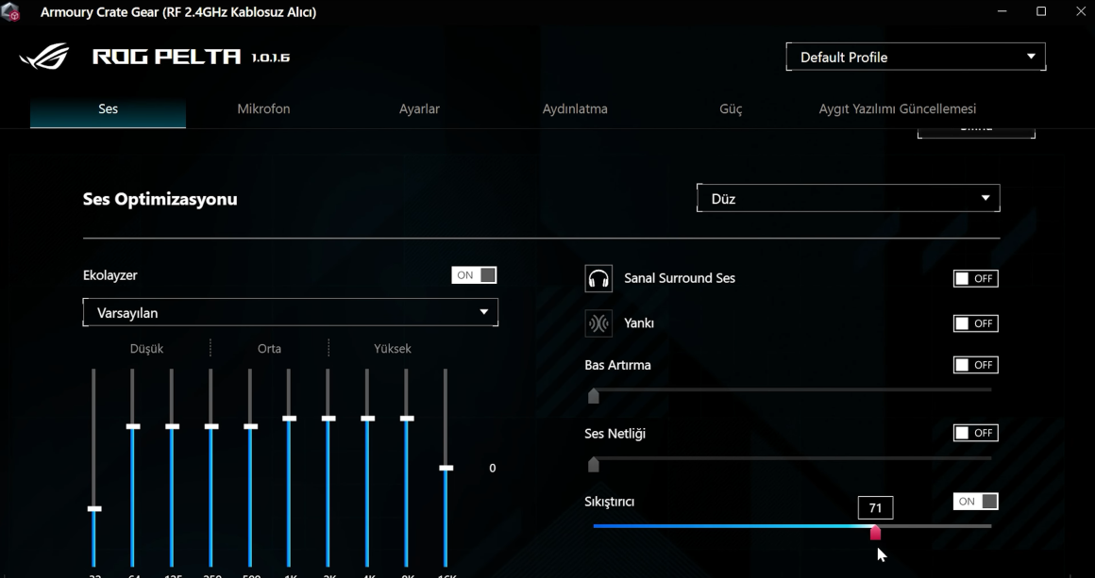Screen dimensions: 1095x578
Task: Click the ROG PELTA device name
Action: 166,58
